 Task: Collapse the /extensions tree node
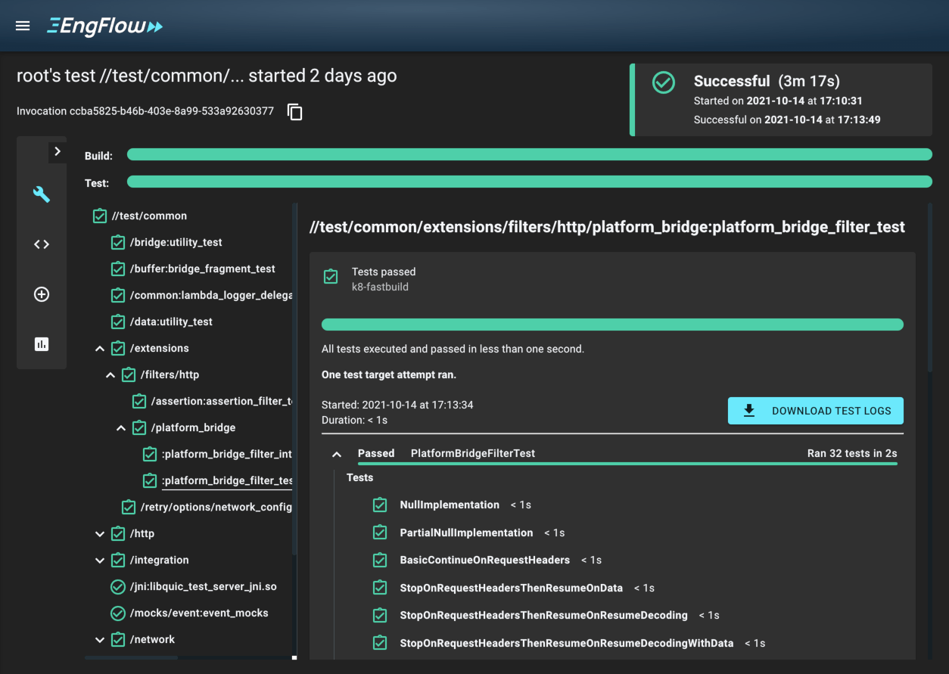point(99,348)
